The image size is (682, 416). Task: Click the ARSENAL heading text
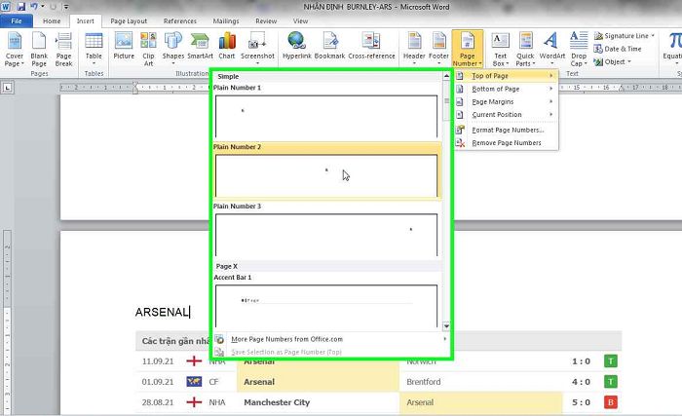pyautogui.click(x=162, y=312)
